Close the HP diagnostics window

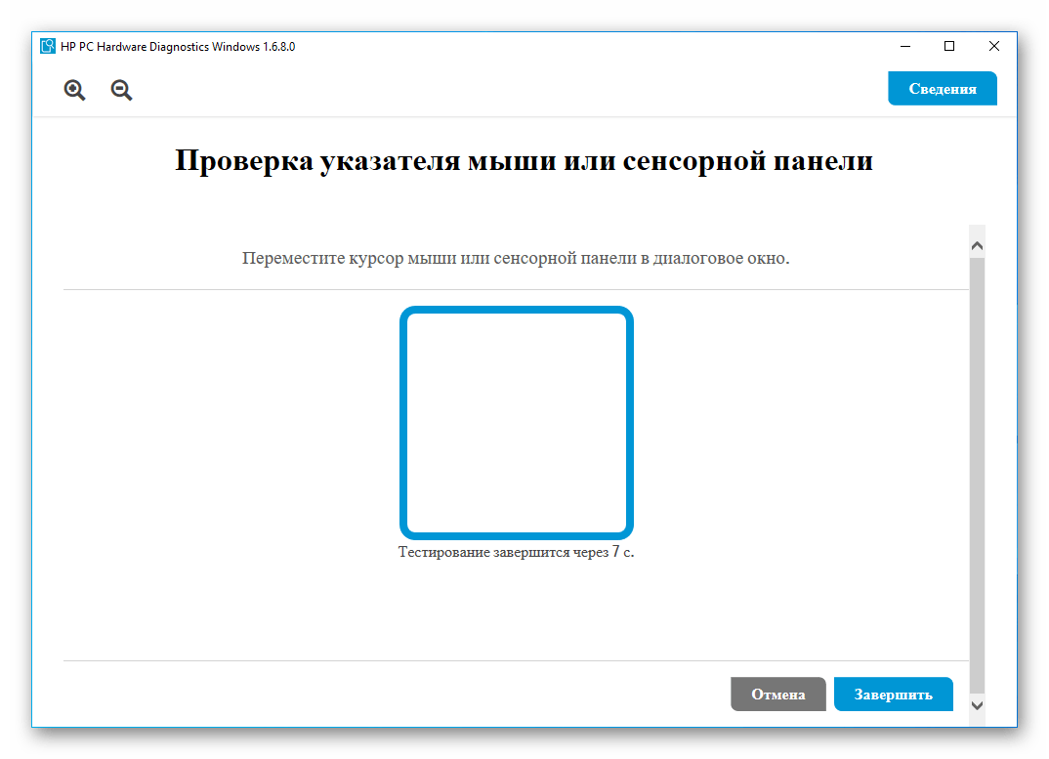click(x=993, y=46)
